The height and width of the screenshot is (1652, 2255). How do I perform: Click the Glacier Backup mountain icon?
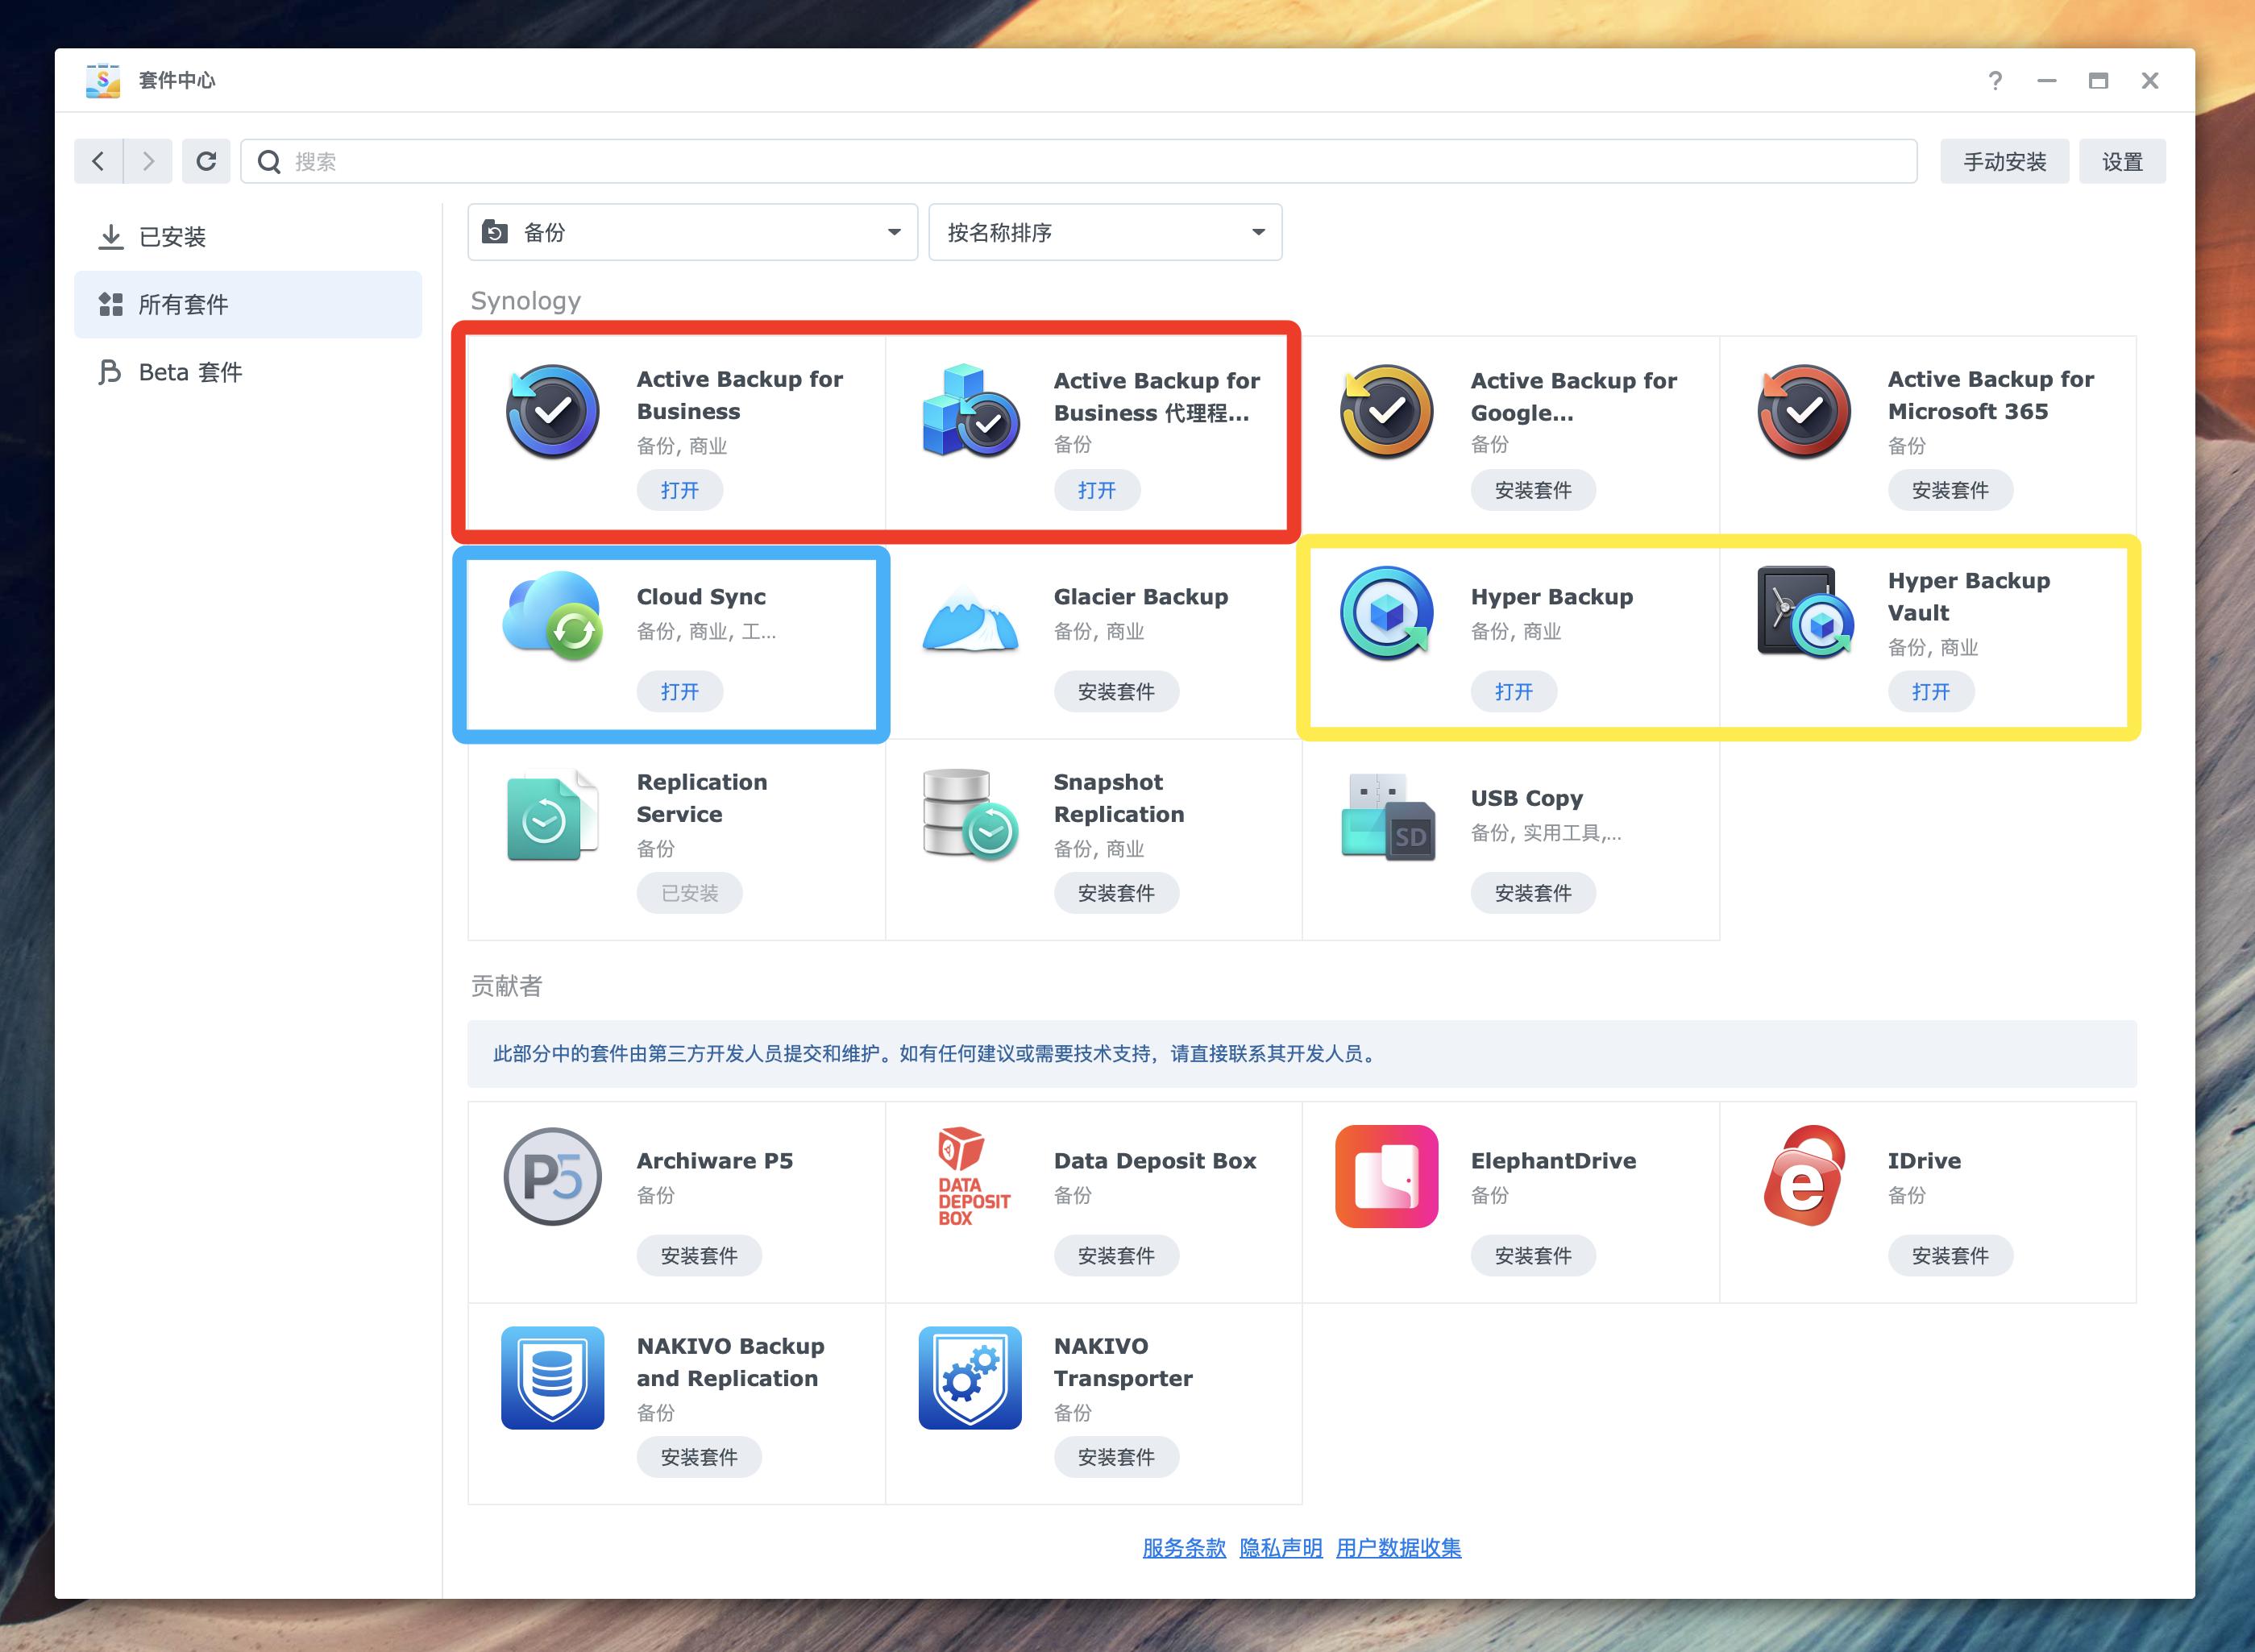point(969,618)
